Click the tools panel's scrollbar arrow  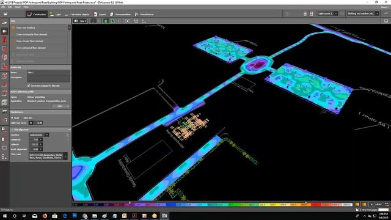(69, 28)
